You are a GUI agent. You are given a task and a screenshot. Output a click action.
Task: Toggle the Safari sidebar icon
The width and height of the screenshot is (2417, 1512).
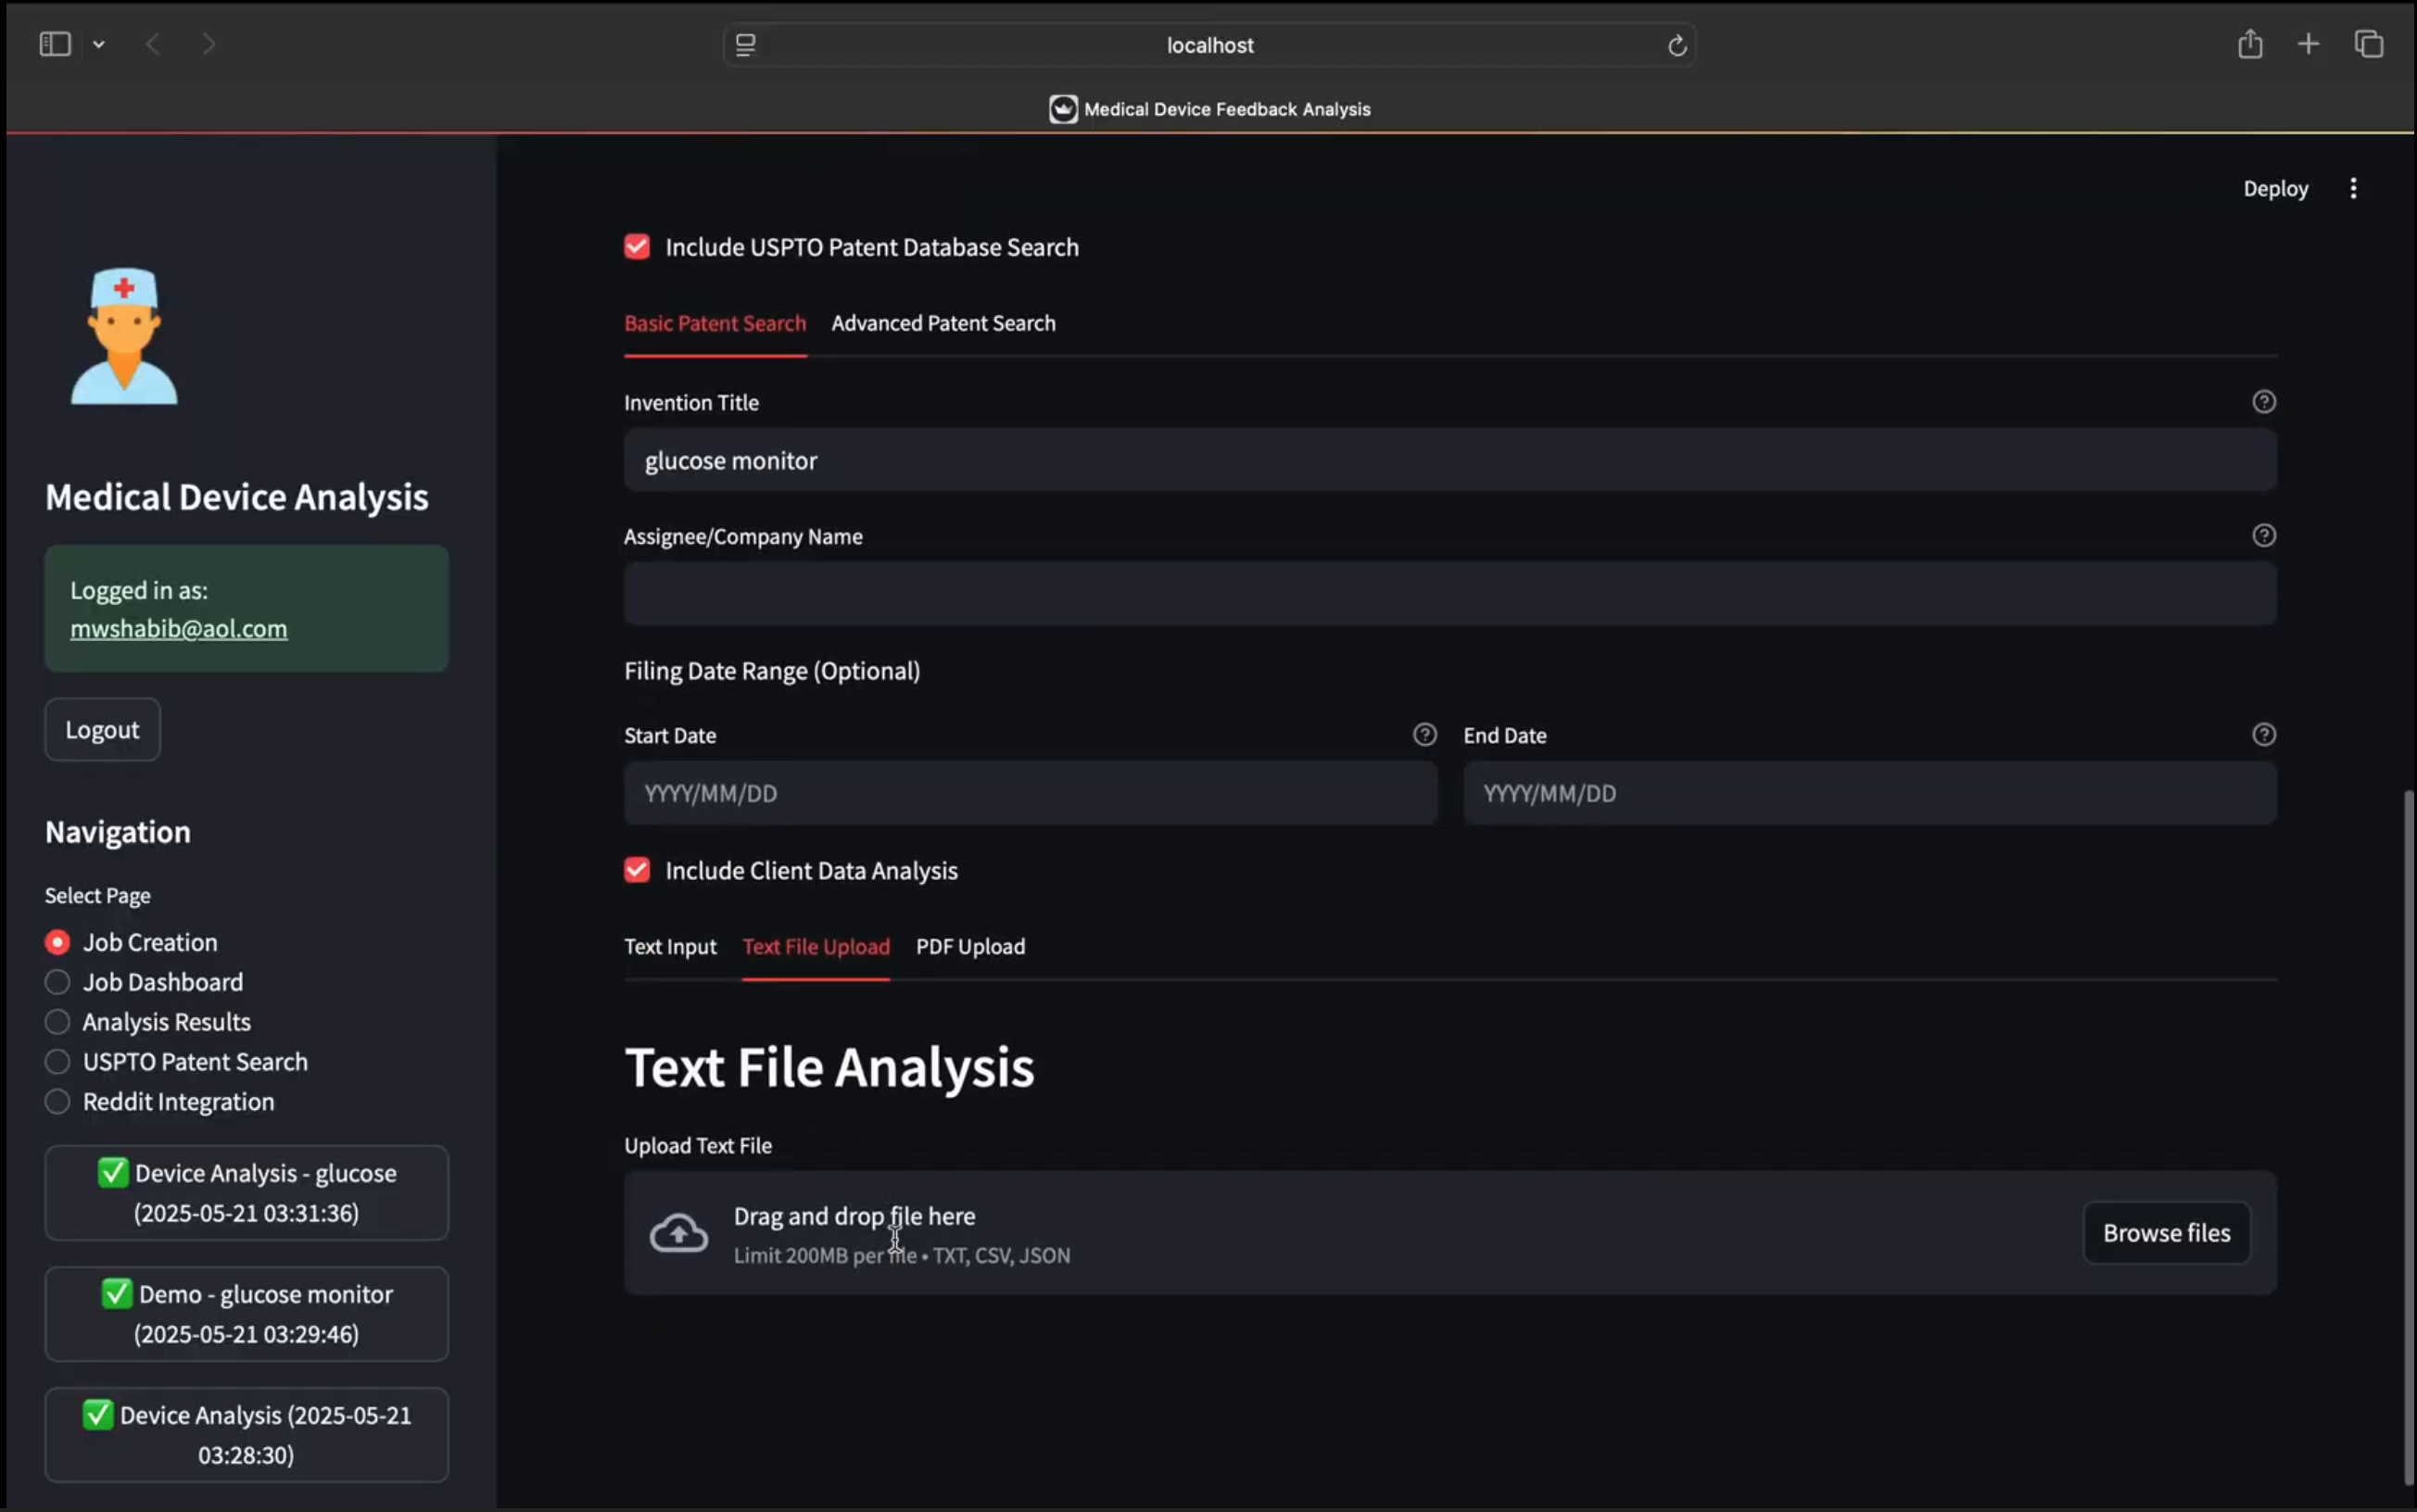(x=55, y=44)
